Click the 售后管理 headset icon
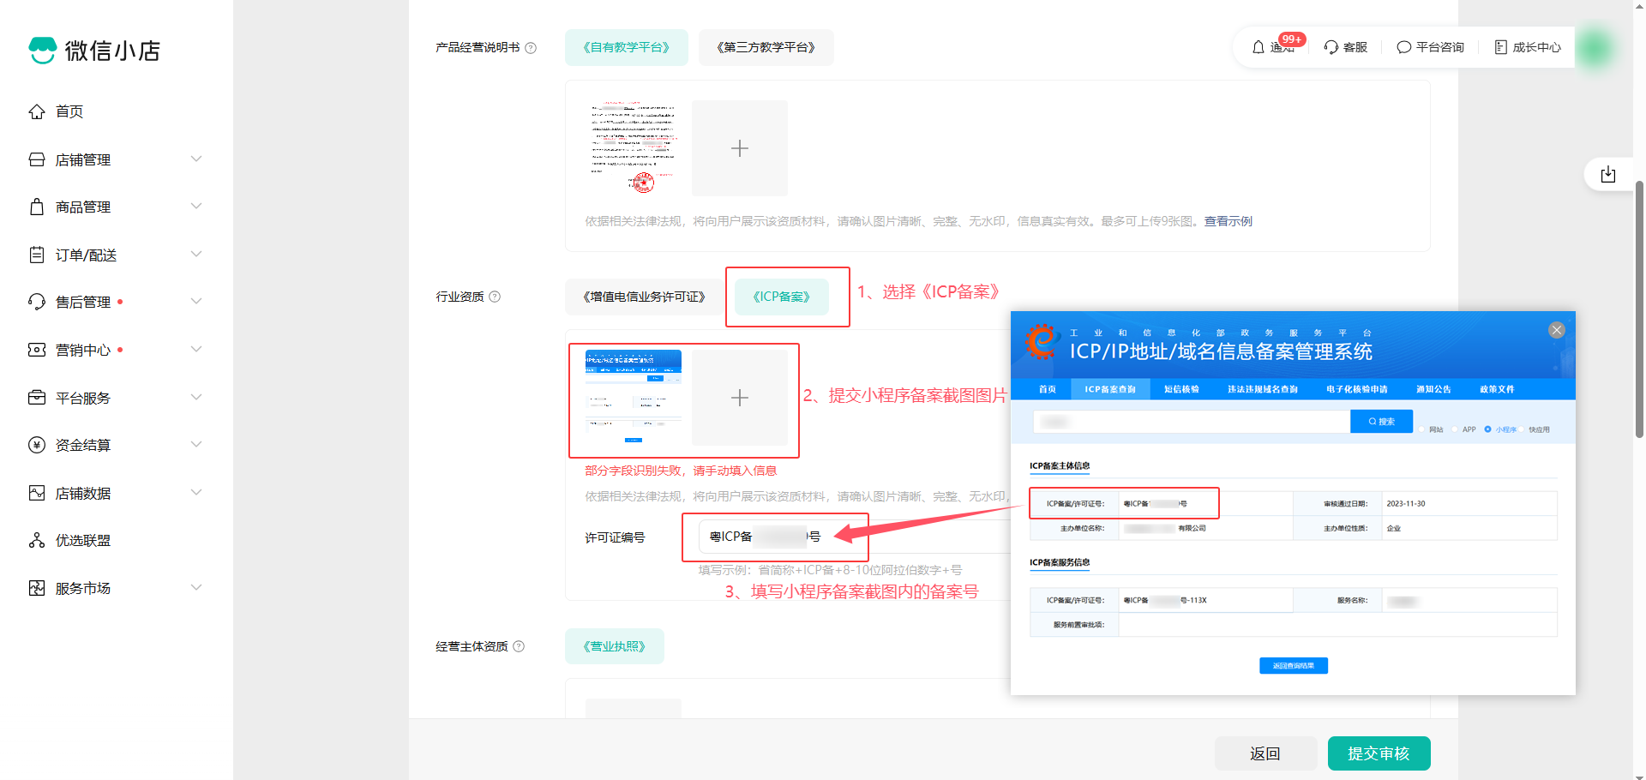The image size is (1646, 780). [x=37, y=302]
